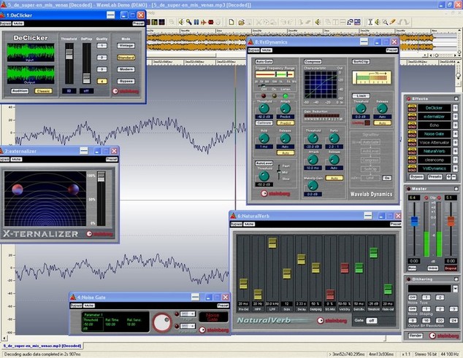Click the blue pause bars icon in toolbar

coord(196,22)
